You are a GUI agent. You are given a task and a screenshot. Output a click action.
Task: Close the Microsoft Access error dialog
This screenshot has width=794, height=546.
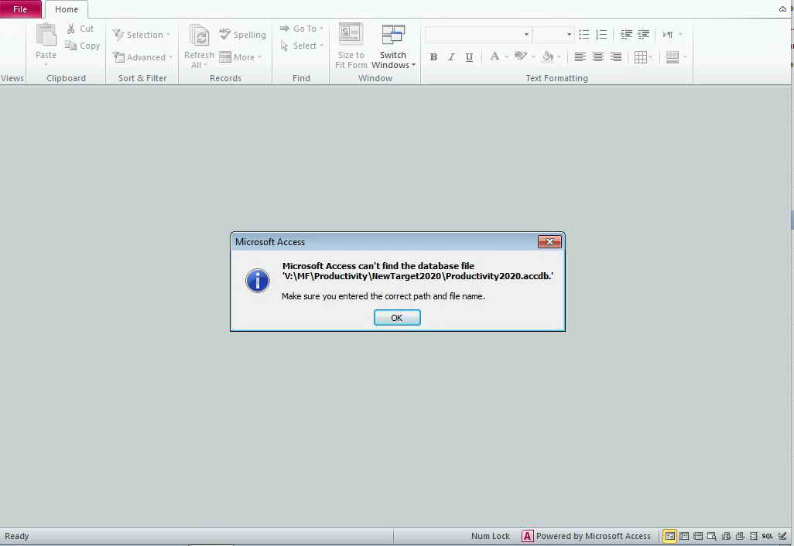point(549,242)
